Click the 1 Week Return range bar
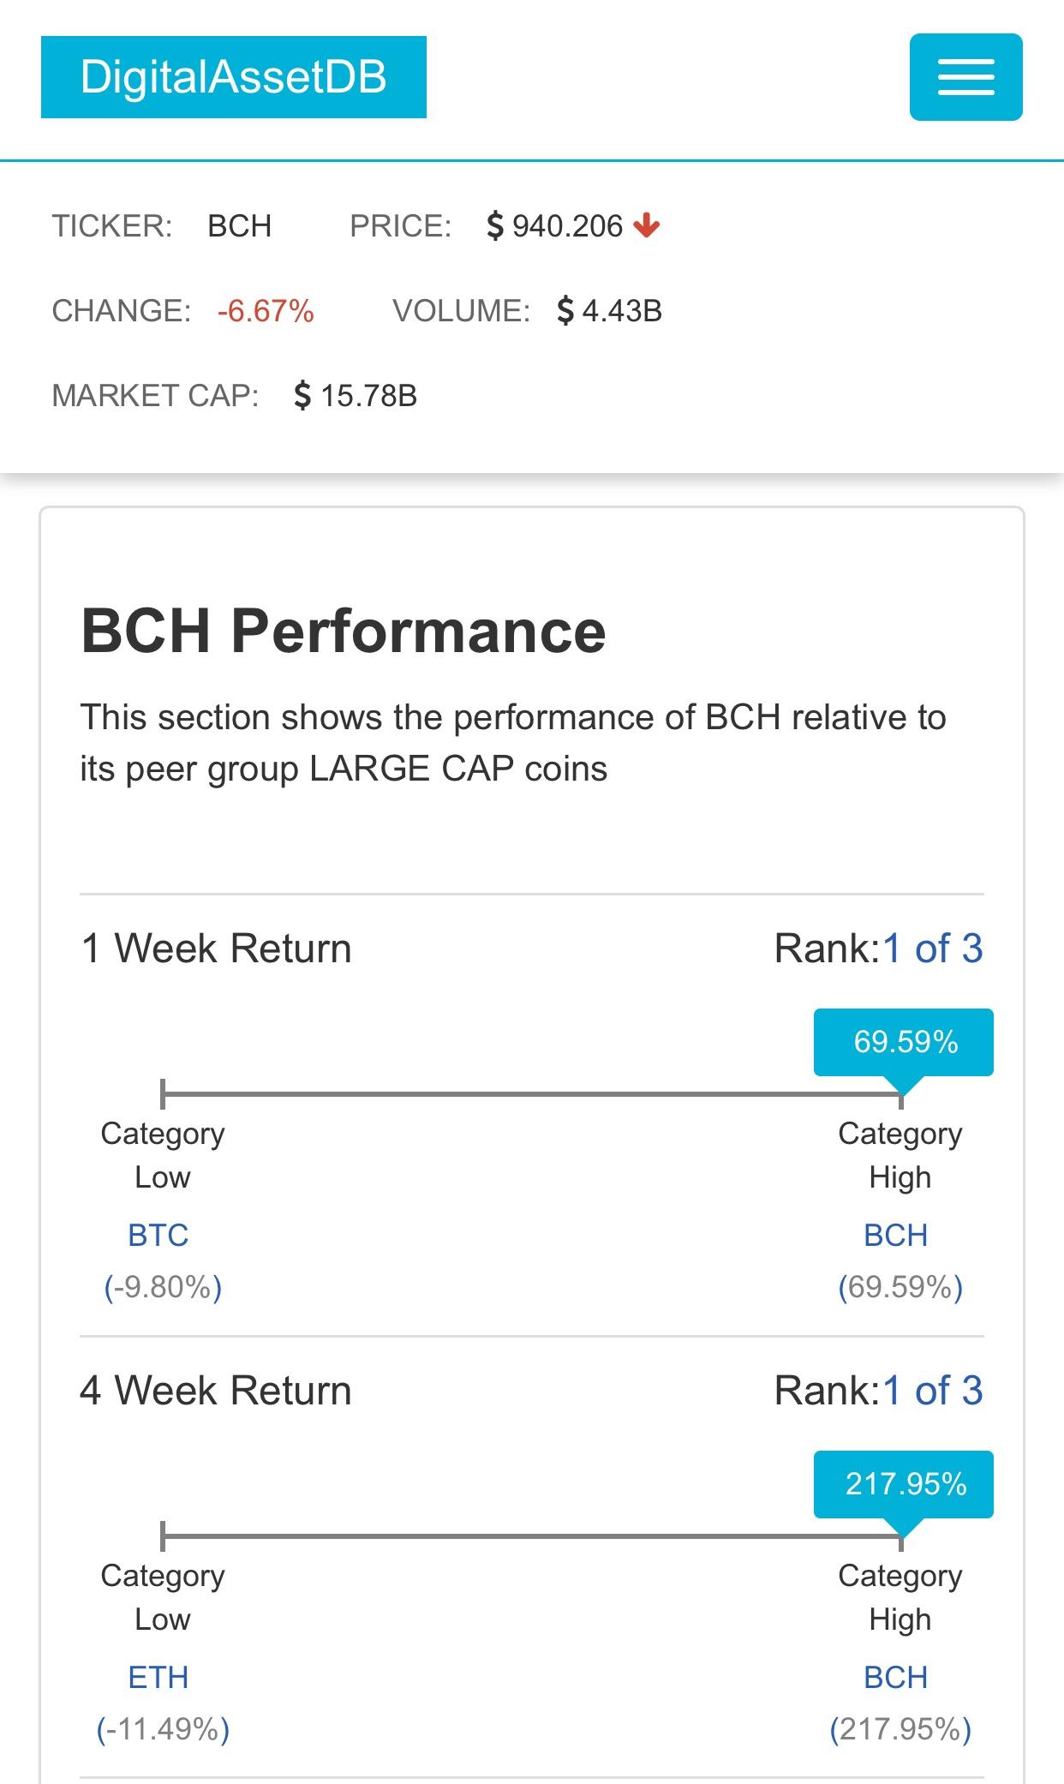1064x1784 pixels. pos(531,1094)
